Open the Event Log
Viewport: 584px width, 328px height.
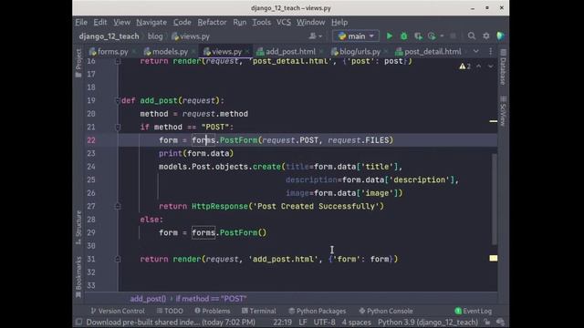[x=474, y=311]
